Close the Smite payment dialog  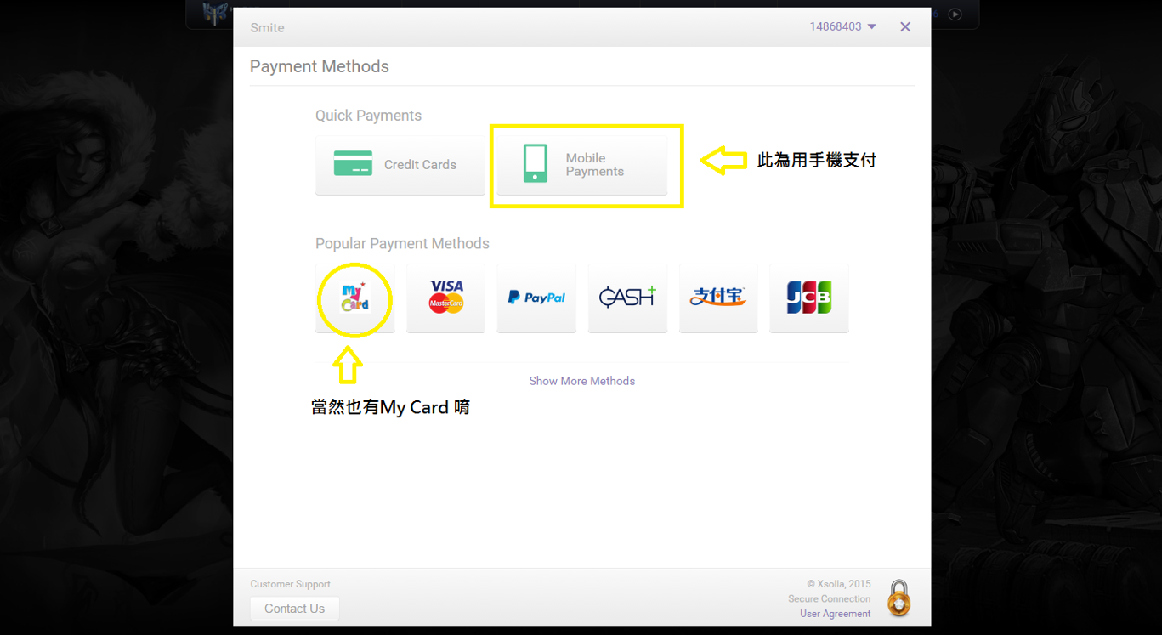pos(905,27)
